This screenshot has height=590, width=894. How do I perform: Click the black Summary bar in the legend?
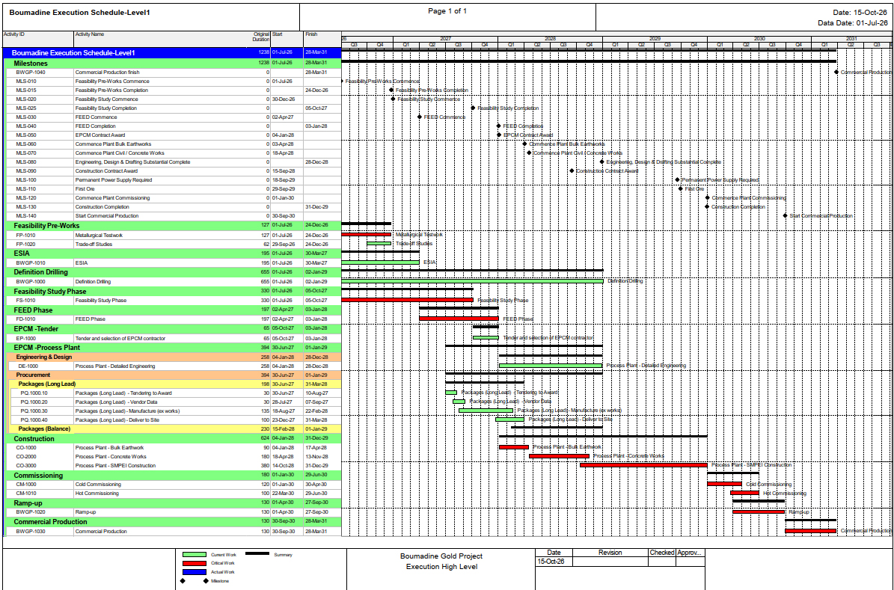257,553
